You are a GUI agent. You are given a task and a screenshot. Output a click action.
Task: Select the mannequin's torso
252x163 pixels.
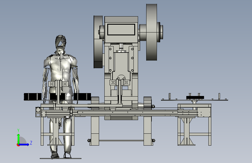[61, 67]
